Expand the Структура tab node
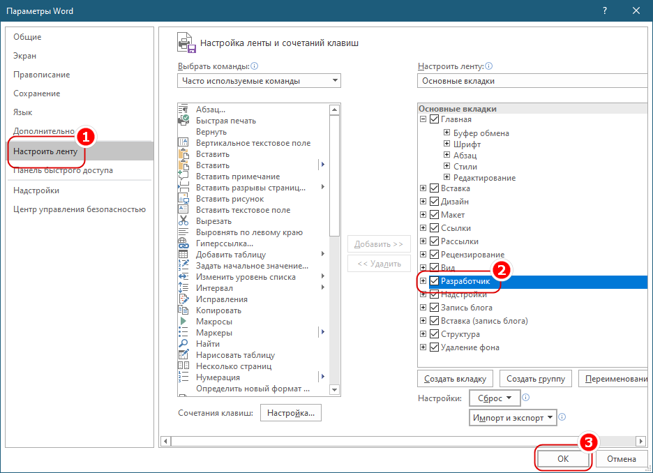Viewport: 653px width, 473px height. click(x=423, y=334)
